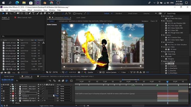Screen dimensions: 191x107
Task: Click the After Effects taskbar icon
Action: tap(38, 3)
